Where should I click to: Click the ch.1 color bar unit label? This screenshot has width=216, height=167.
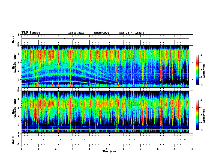(x=204, y=71)
